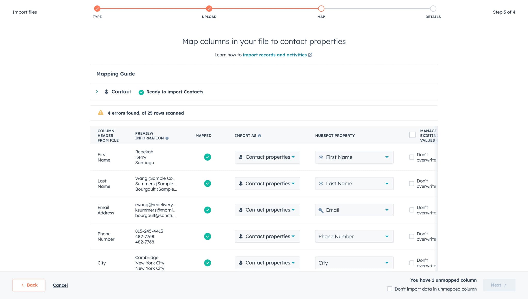Click the required asterisk beside First Name property
528x299 pixels.
click(x=321, y=157)
